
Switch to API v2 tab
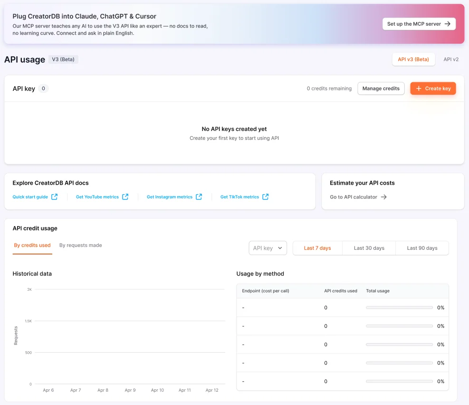(x=451, y=59)
